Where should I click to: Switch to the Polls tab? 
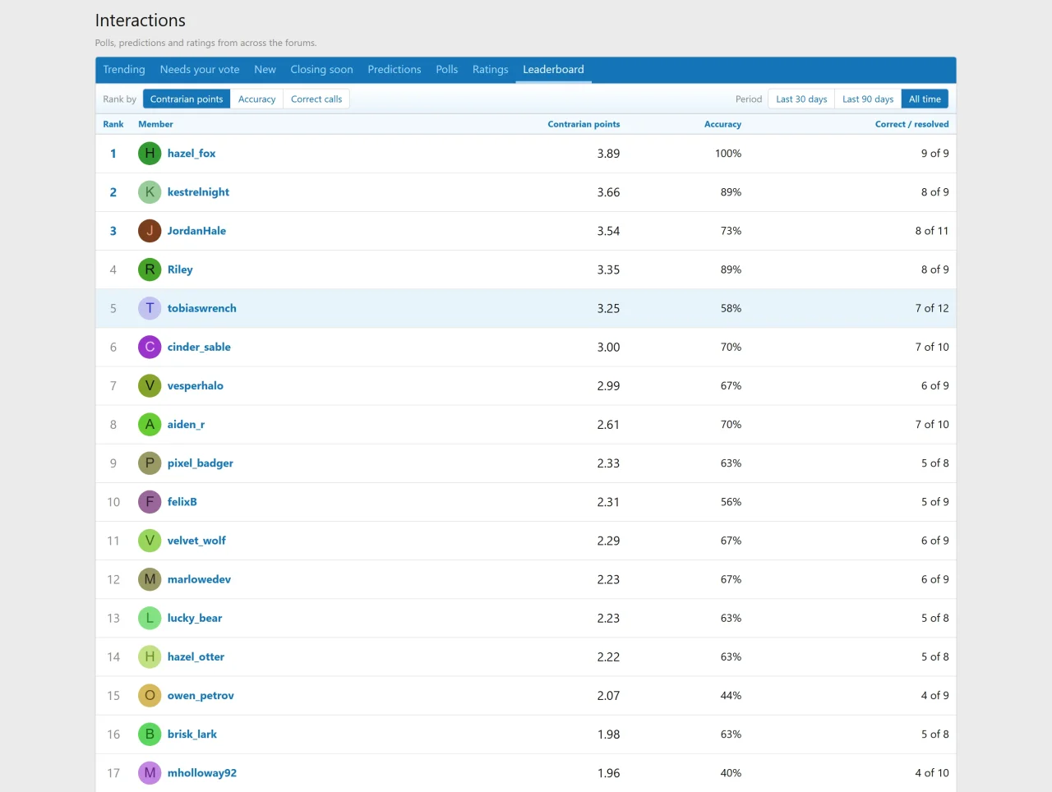[447, 70]
